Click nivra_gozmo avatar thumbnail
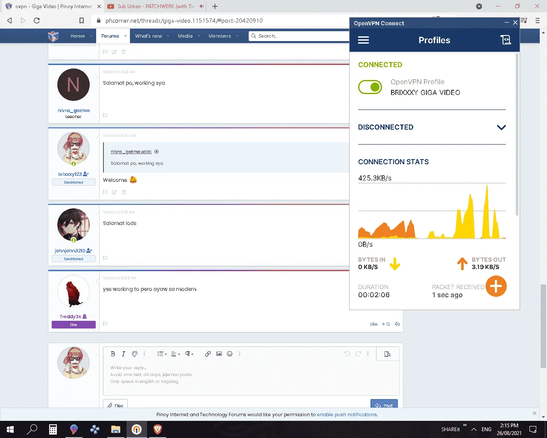Viewport: 547px width, 438px height. (x=74, y=85)
